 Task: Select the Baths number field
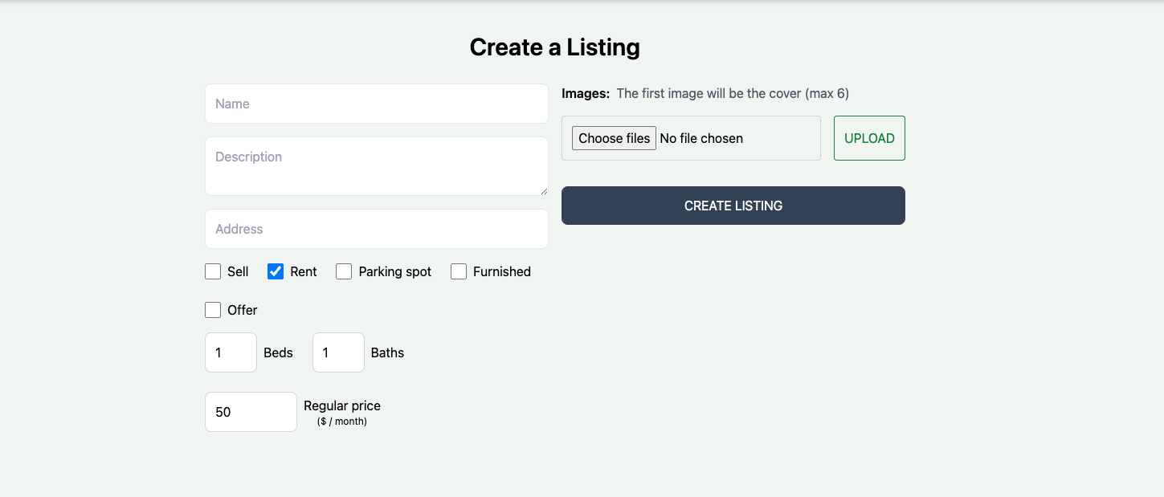click(x=338, y=352)
